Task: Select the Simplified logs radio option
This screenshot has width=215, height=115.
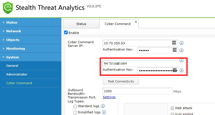Action: click(x=75, y=112)
